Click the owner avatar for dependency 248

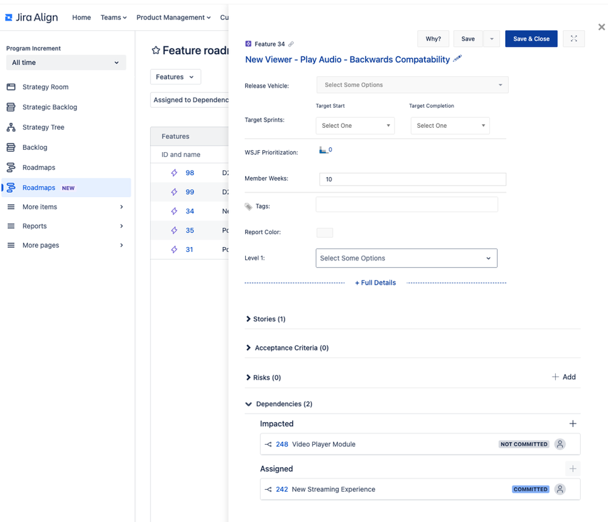pos(560,444)
